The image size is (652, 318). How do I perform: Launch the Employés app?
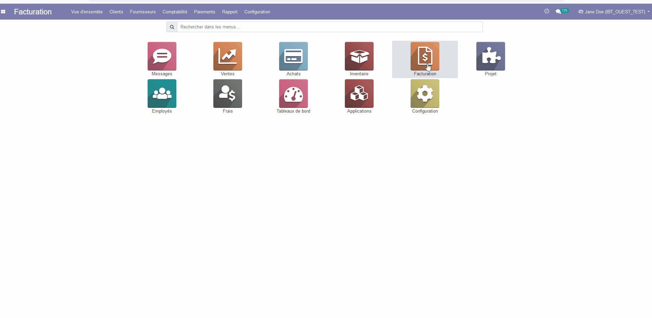[x=162, y=94]
